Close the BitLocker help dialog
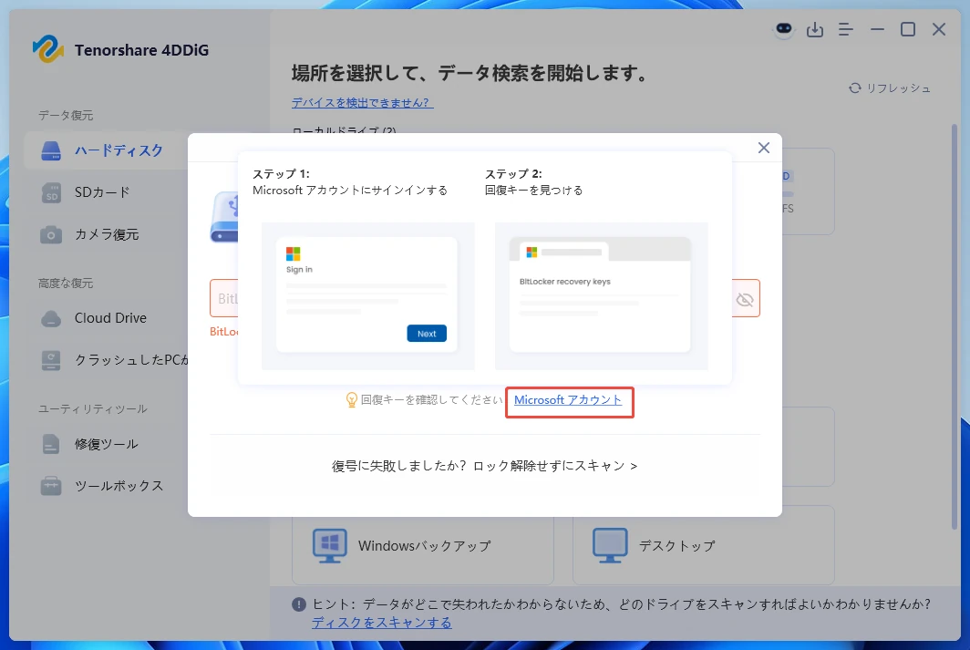This screenshot has height=650, width=970. [763, 147]
